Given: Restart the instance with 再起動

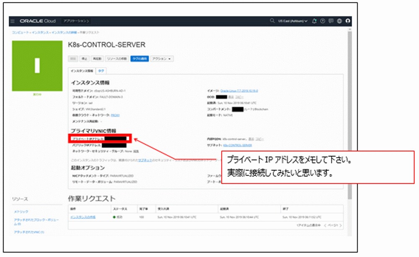Looking at the screenshot, I should (x=97, y=59).
